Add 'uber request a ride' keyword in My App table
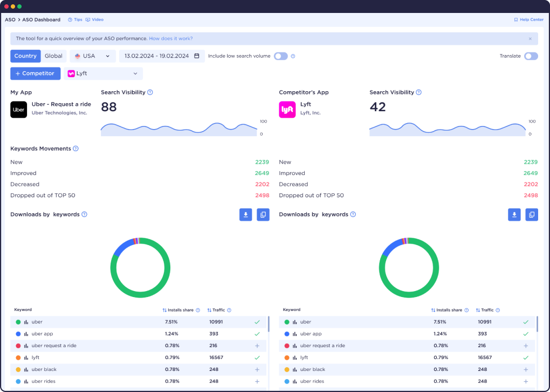Image resolution: width=550 pixels, height=392 pixels. click(x=257, y=346)
